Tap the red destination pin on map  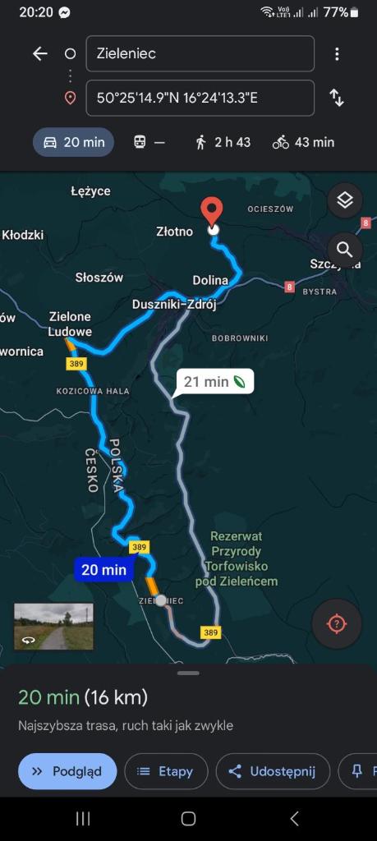pos(212,212)
